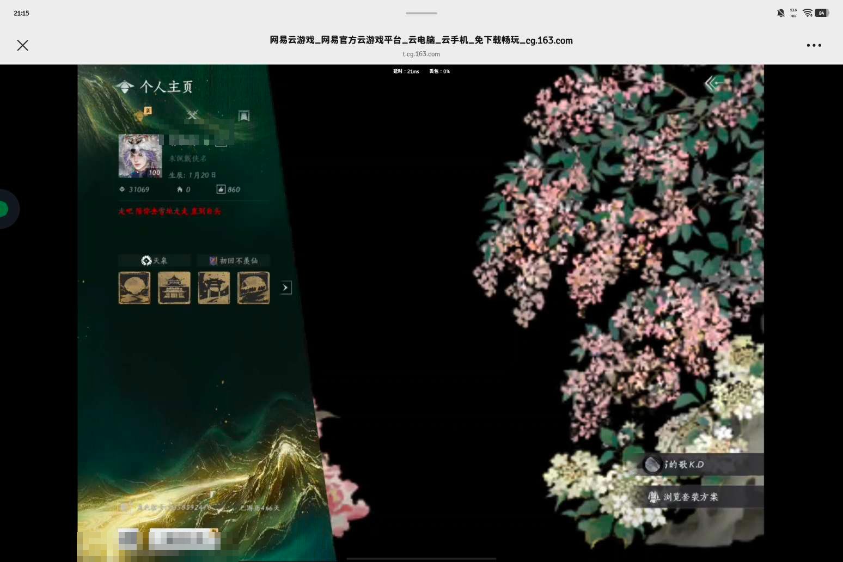Tap the flame popularity icon
Image resolution: width=843 pixels, height=562 pixels.
[180, 190]
